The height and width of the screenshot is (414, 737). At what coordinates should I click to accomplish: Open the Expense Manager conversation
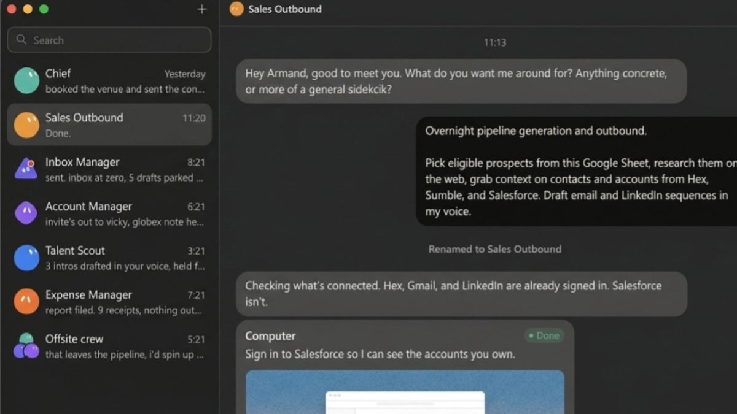pyautogui.click(x=109, y=302)
